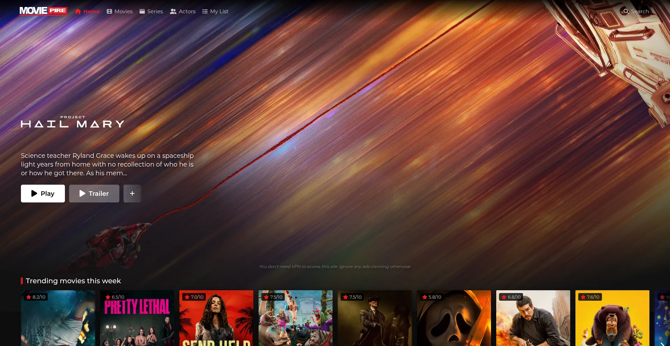670x346 pixels.
Task: Watch the Trailer for Project Hail Mary
Action: click(x=94, y=193)
